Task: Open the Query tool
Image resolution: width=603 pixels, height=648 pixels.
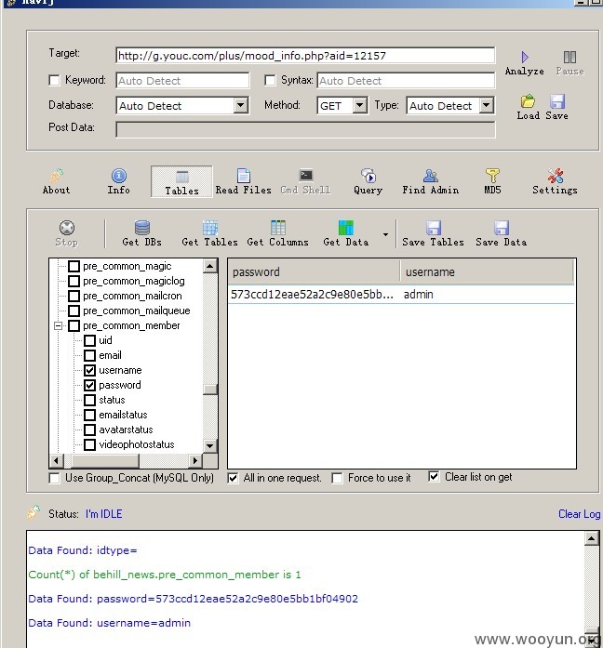Action: click(x=368, y=182)
